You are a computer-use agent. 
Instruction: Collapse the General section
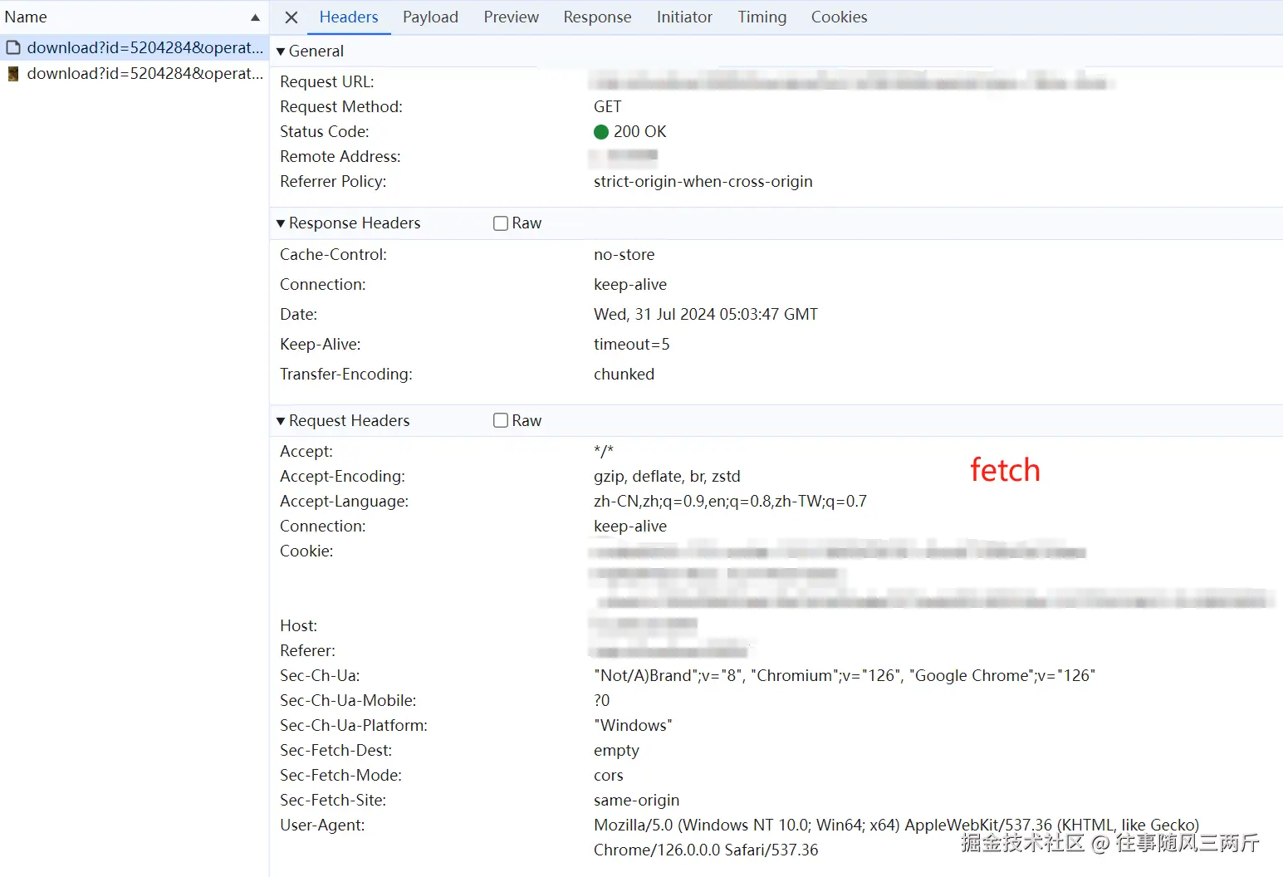tap(281, 51)
